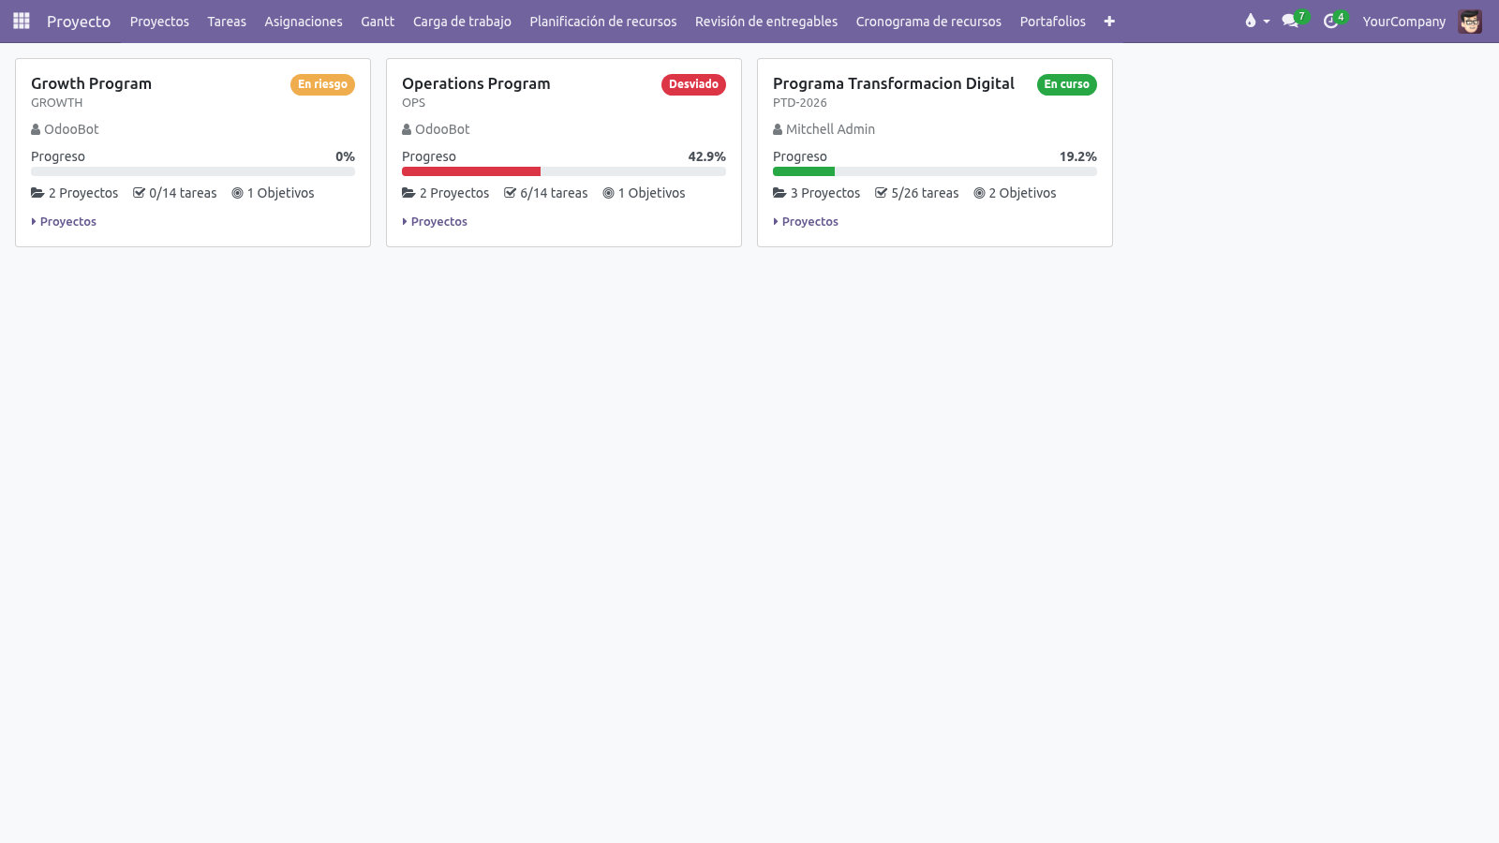This screenshot has height=843, width=1499.
Task: Click objectives target icon in Growth Program card
Action: pyautogui.click(x=237, y=193)
